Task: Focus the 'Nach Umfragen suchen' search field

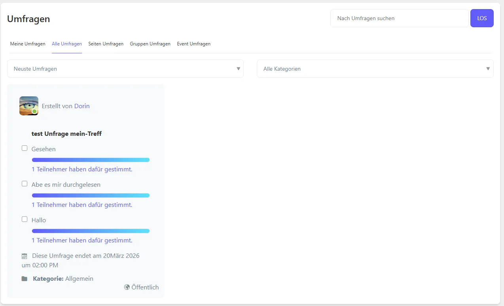Action: point(399,18)
